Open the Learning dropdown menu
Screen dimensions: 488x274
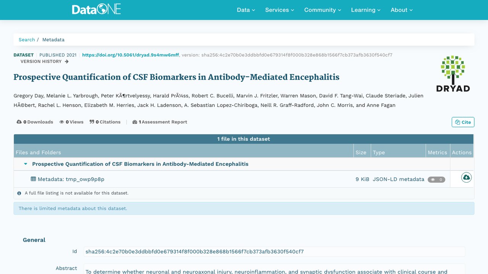[366, 10]
